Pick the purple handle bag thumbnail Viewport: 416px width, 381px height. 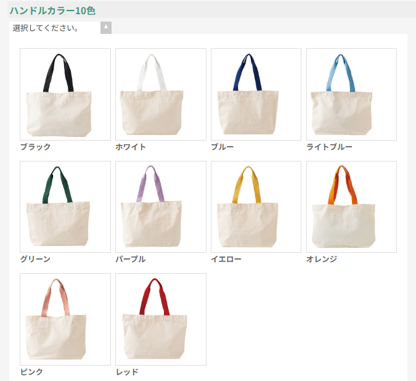pos(161,207)
